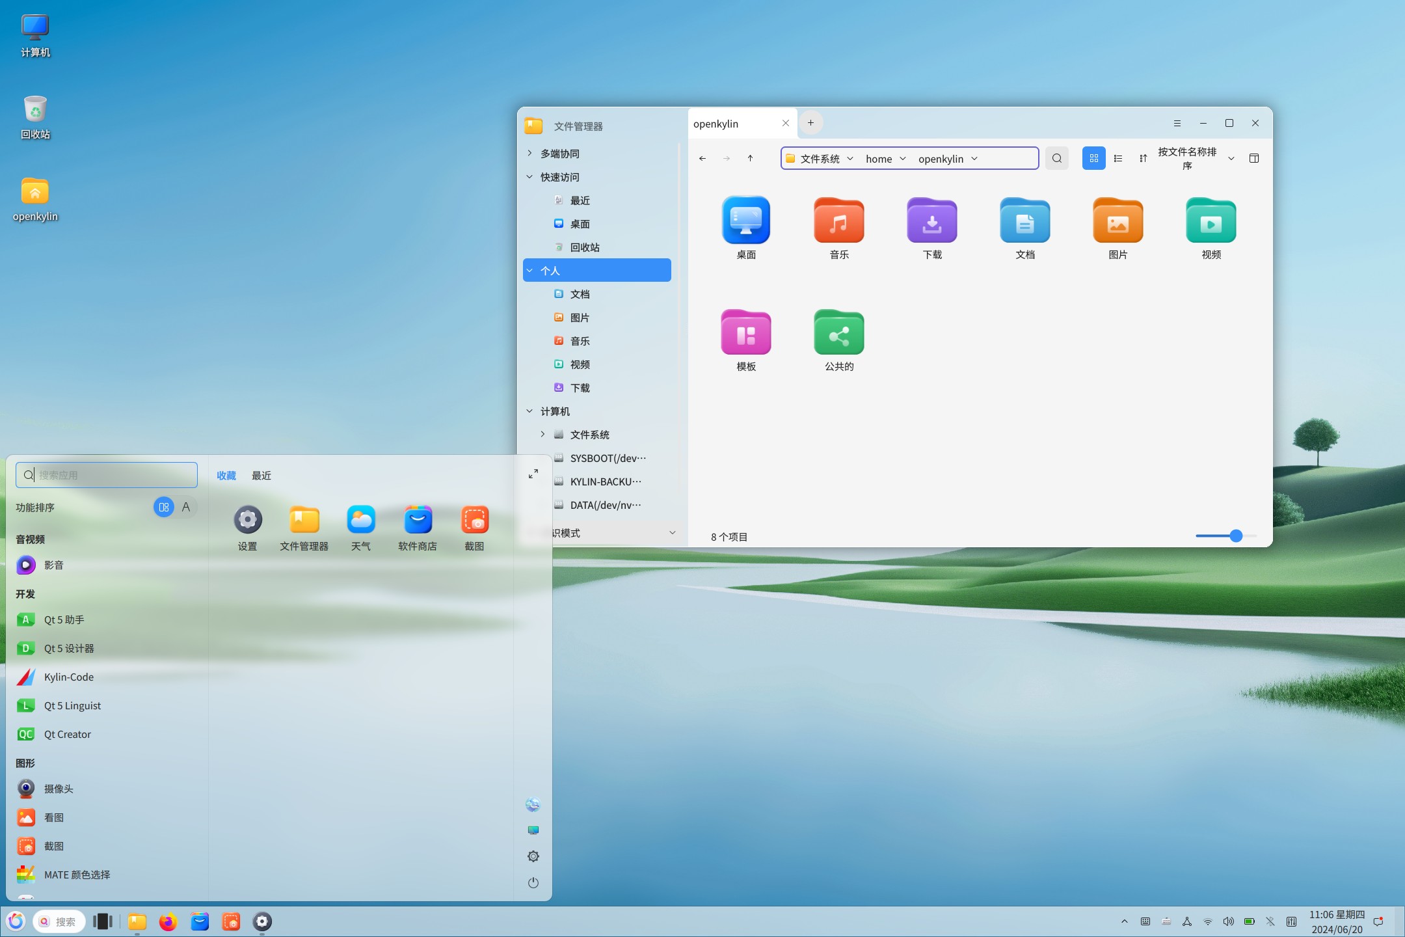1405x937 pixels.
Task: Click the start menu search field
Action: [107, 475]
